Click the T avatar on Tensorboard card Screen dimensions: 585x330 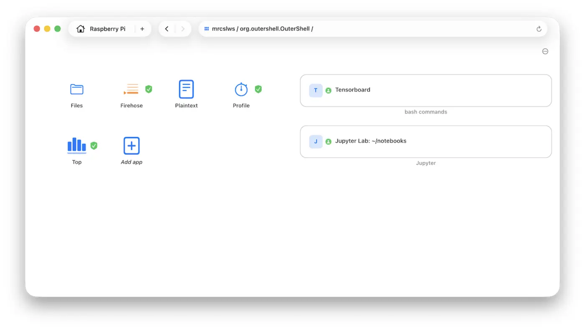click(316, 90)
